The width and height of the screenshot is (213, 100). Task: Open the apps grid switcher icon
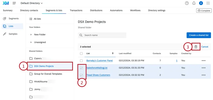pyautogui.click(x=208, y=3)
